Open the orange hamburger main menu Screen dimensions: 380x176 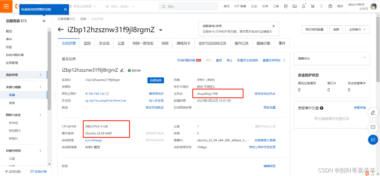[x=6, y=6]
